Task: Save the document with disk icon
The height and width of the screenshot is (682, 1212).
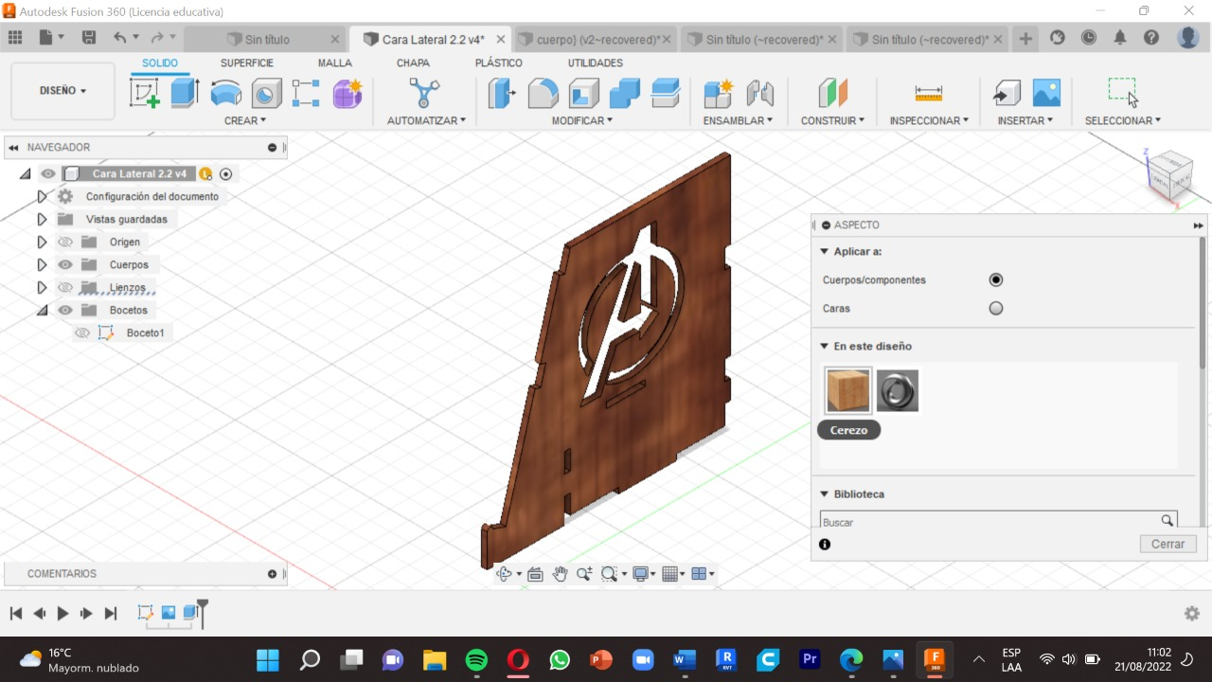Action: (x=89, y=38)
